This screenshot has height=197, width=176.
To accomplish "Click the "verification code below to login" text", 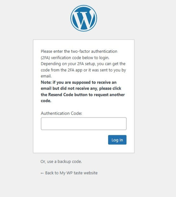I will coord(80,58).
